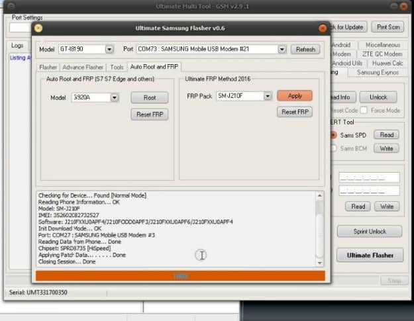Close the Ultimate Samsung Flasher dialog
The width and height of the screenshot is (414, 321).
[x=322, y=28]
